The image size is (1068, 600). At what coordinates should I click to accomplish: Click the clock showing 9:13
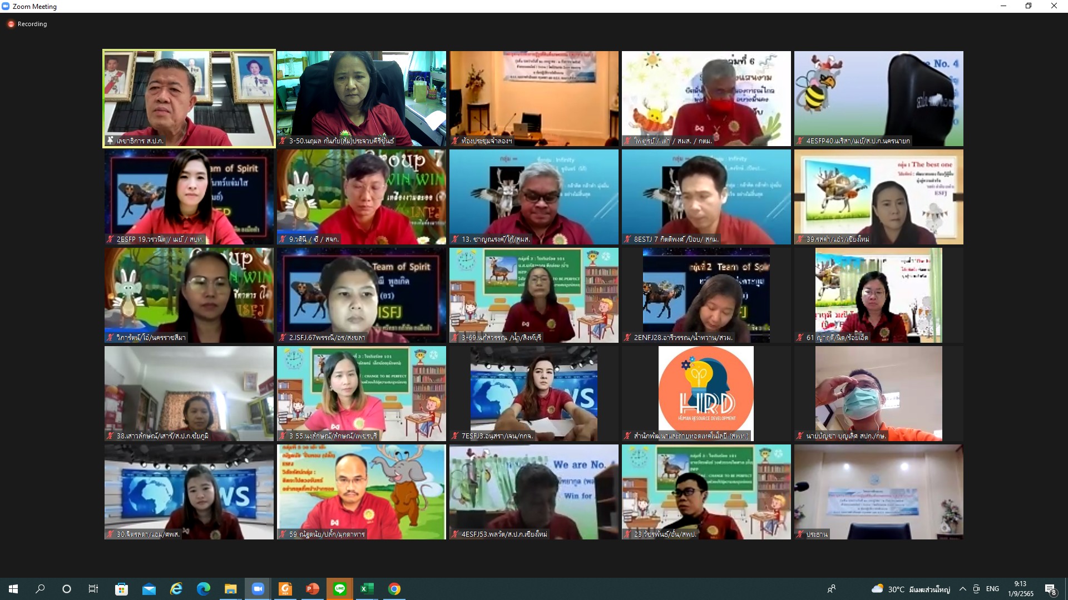coord(1020,589)
